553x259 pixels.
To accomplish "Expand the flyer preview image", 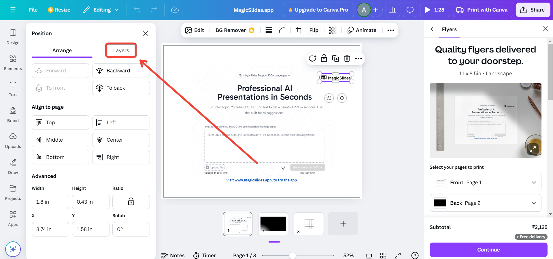I will pyautogui.click(x=533, y=149).
